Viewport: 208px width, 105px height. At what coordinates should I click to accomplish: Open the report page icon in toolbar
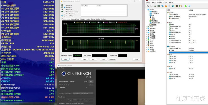(x=151, y=6)
